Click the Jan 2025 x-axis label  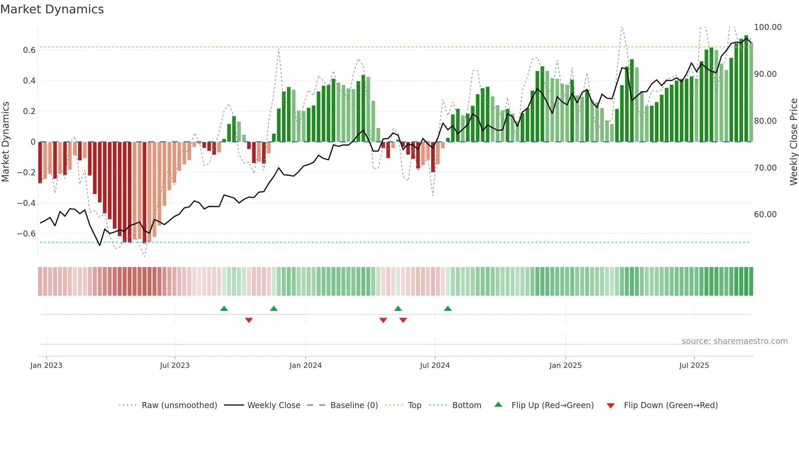[x=566, y=365]
